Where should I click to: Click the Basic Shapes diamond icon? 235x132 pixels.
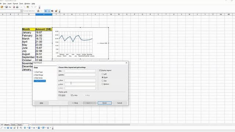coord(25,128)
